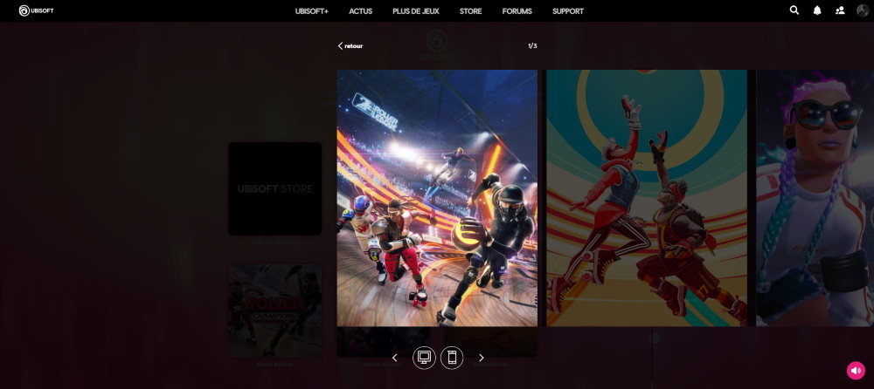The height and width of the screenshot is (389, 874).
Task: Select the mobile wallpaper phone icon
Action: (x=452, y=358)
